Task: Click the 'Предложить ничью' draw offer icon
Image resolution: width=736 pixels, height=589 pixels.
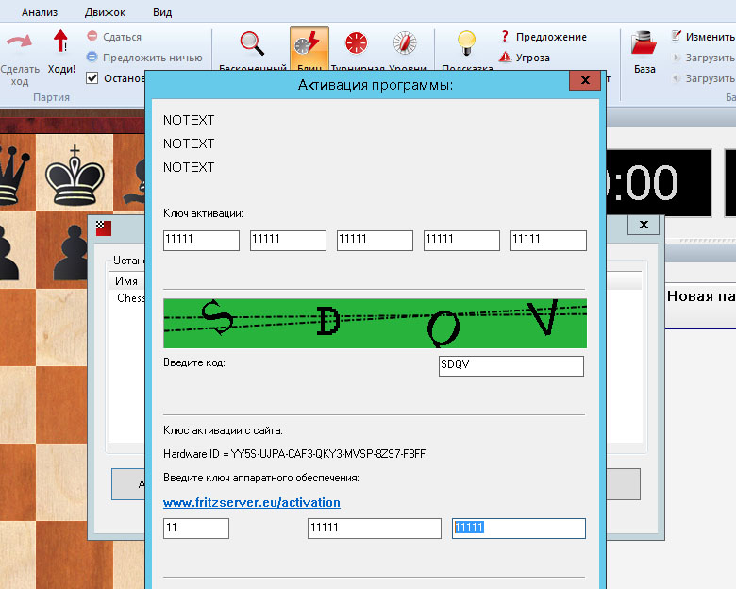Action: [92, 57]
